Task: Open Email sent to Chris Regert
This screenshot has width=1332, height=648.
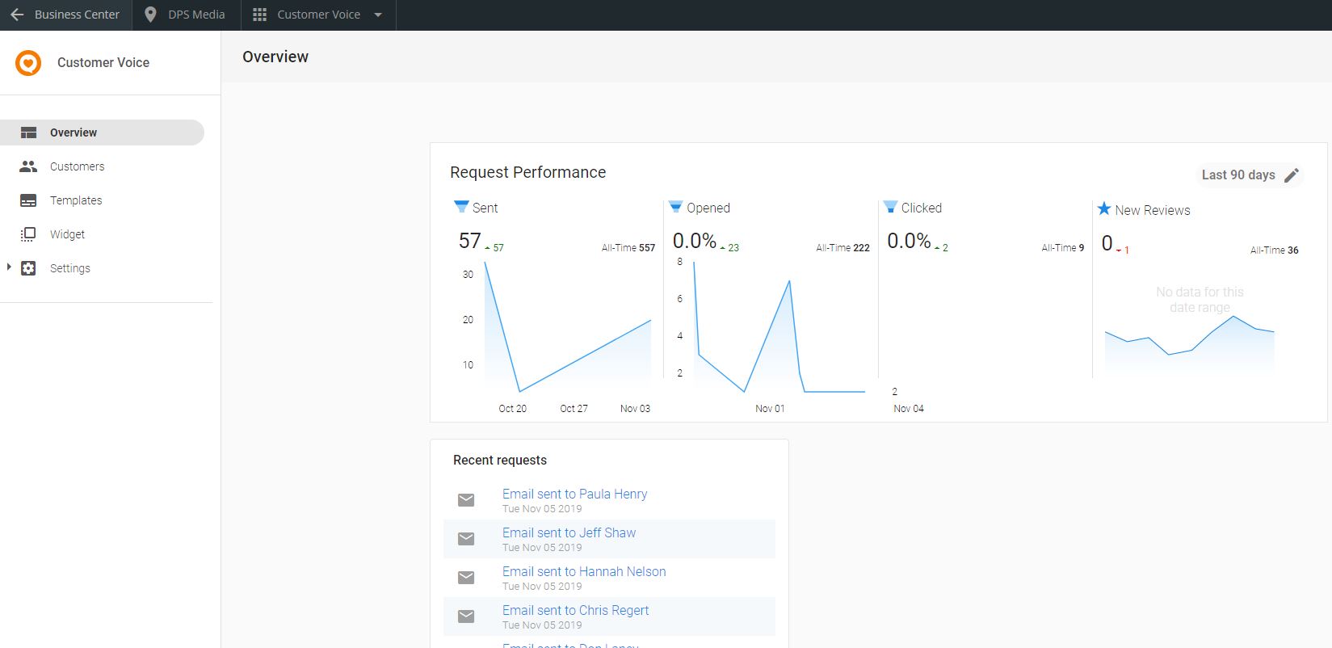Action: tap(575, 611)
